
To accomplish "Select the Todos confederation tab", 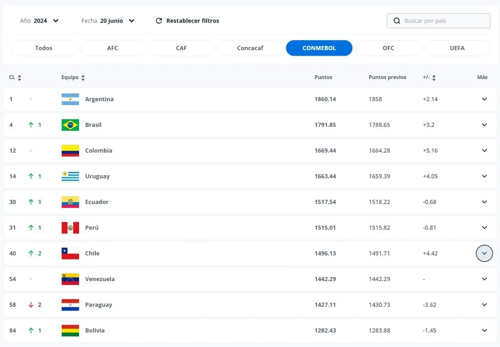I will tap(43, 48).
